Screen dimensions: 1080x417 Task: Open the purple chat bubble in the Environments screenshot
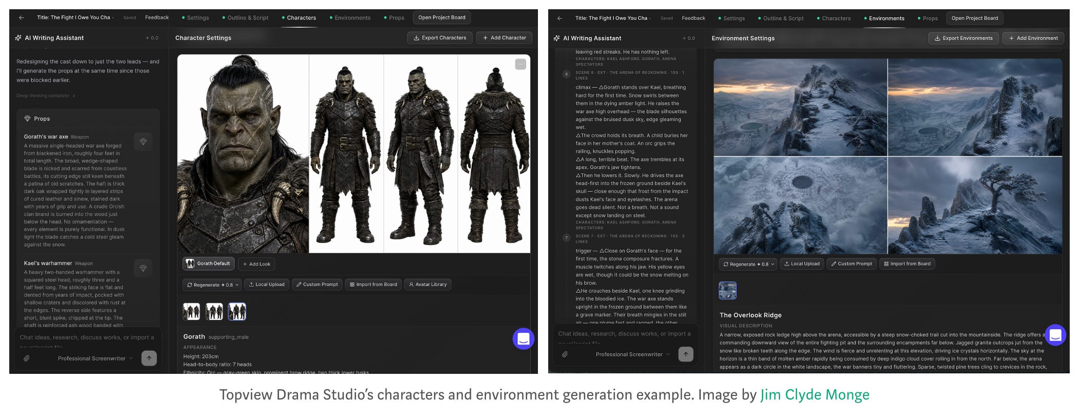[1055, 335]
